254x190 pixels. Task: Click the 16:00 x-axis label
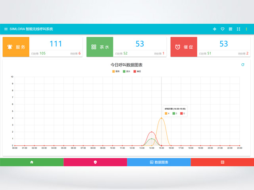(x=171, y=148)
